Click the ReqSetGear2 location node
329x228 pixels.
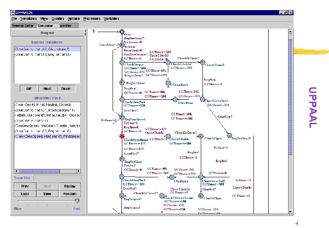229,136
